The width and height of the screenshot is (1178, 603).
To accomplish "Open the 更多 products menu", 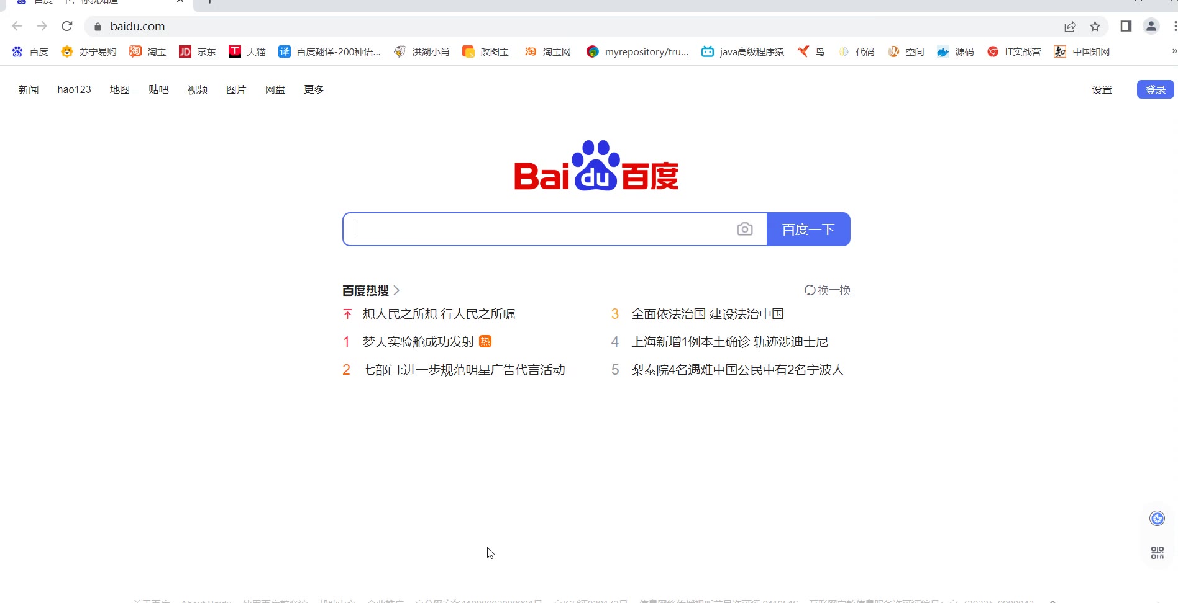I will pyautogui.click(x=314, y=89).
